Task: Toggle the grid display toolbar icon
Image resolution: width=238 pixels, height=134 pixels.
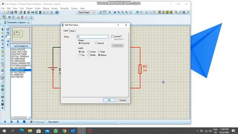Action: (x=104, y=12)
